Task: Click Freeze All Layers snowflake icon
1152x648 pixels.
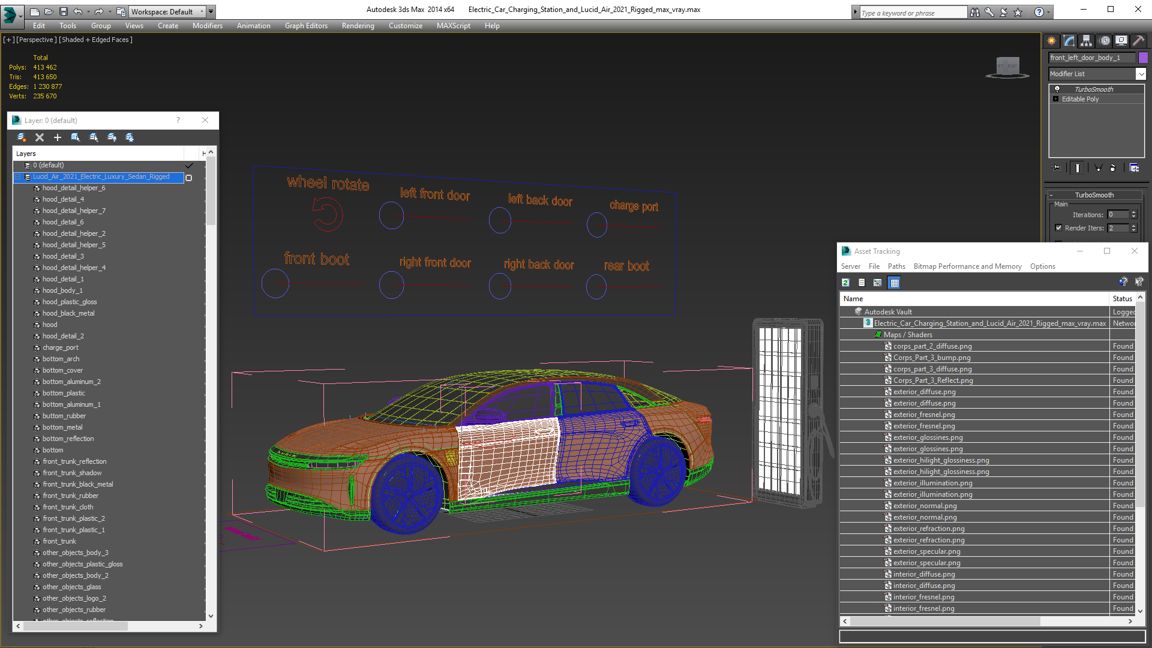Action: pyautogui.click(x=130, y=137)
